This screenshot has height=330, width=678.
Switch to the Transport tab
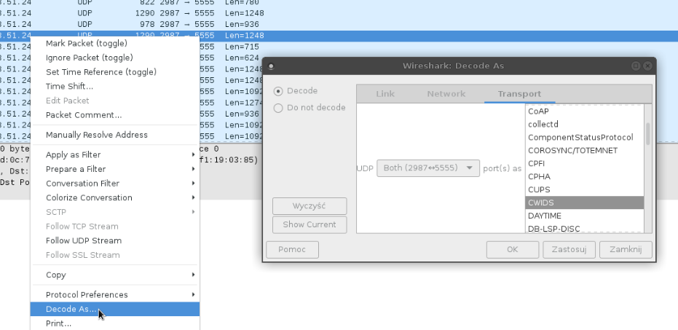click(x=519, y=94)
